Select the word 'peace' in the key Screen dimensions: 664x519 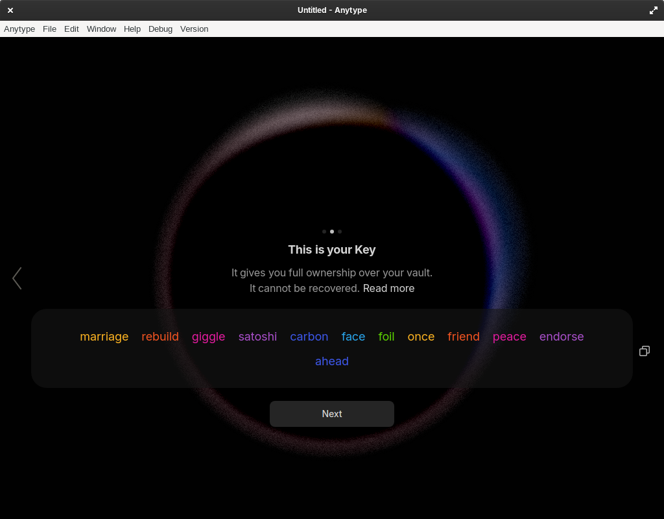509,337
